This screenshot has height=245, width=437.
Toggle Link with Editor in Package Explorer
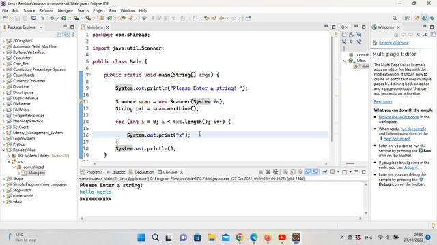coord(66,35)
